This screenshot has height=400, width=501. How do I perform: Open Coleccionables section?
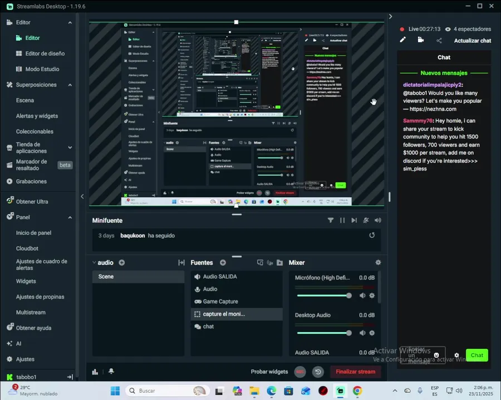pos(35,132)
